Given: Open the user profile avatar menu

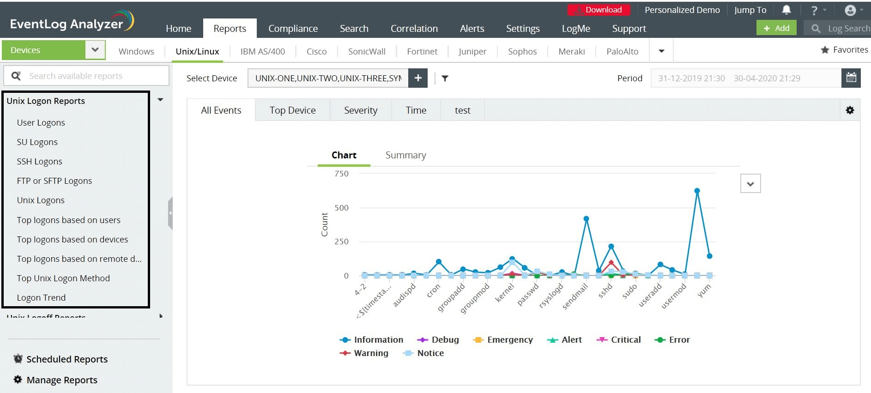Looking at the screenshot, I should click(850, 10).
